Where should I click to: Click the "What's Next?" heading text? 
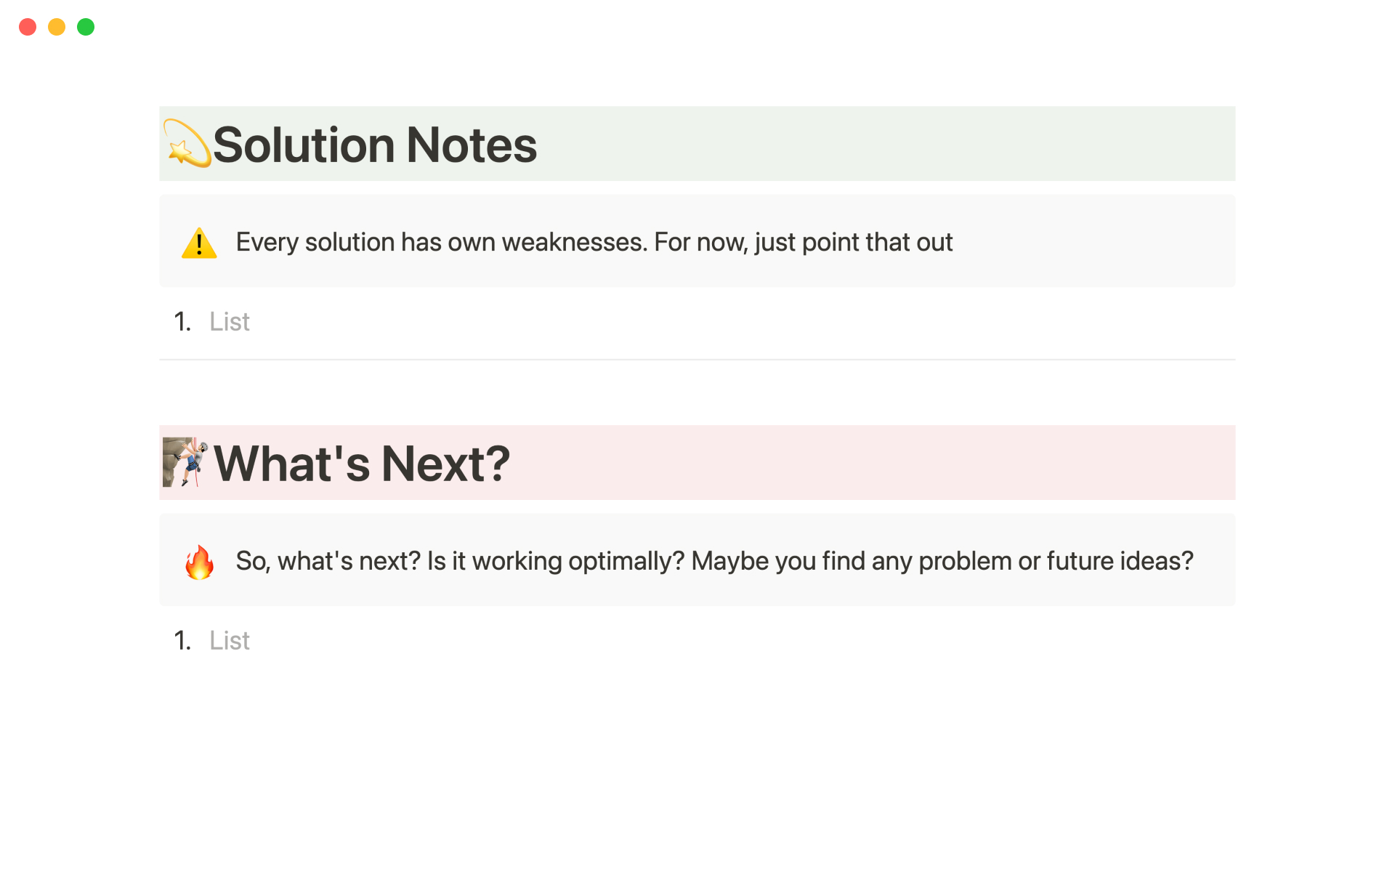(362, 464)
